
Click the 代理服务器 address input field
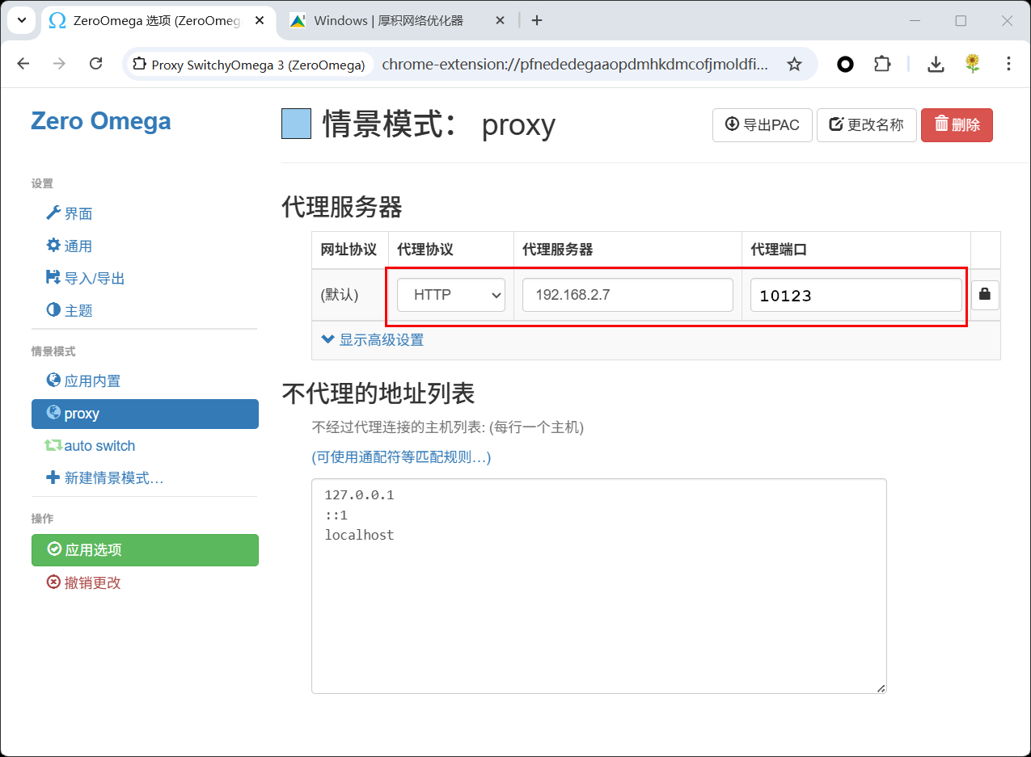pyautogui.click(x=627, y=295)
